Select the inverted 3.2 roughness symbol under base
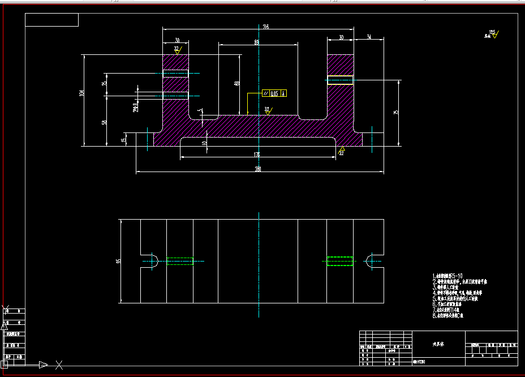Screen dimensions: 525x377 click(342, 151)
